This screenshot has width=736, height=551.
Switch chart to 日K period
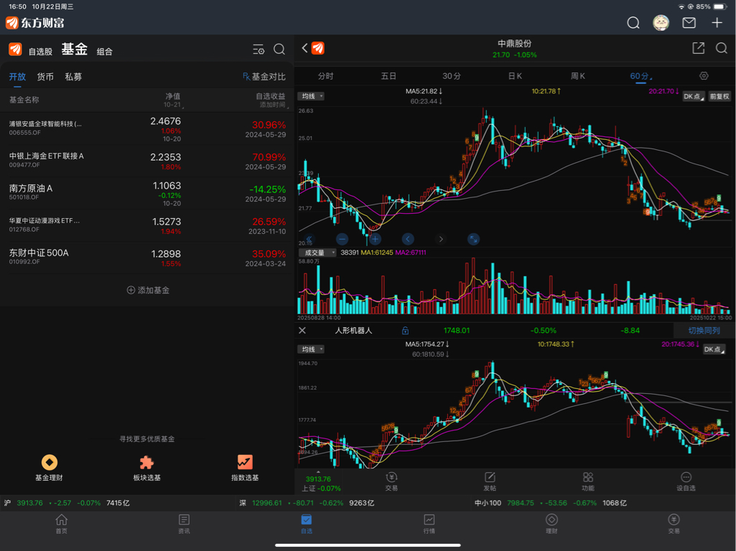tap(515, 76)
